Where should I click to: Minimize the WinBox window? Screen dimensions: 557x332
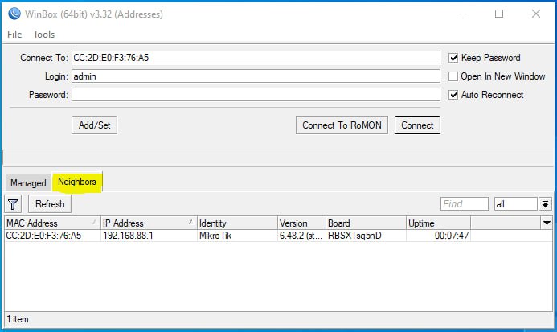(463, 14)
